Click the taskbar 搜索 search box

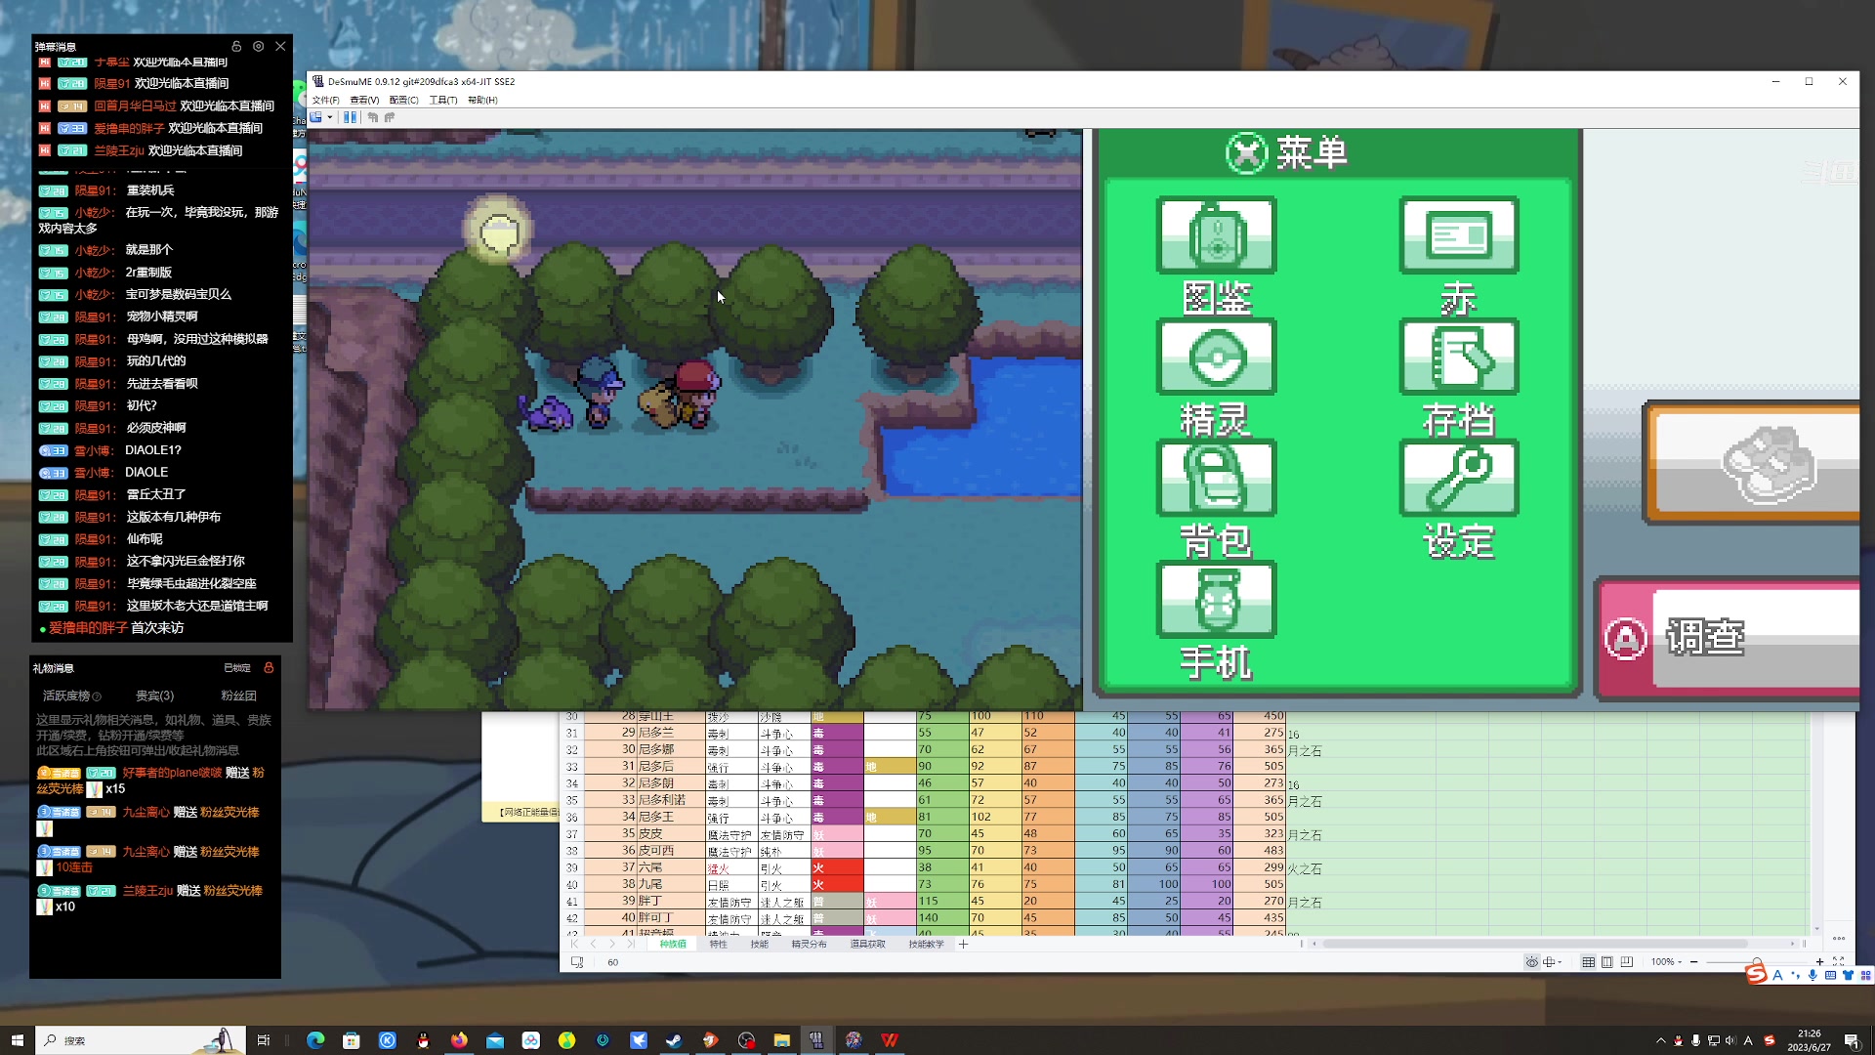141,1040
